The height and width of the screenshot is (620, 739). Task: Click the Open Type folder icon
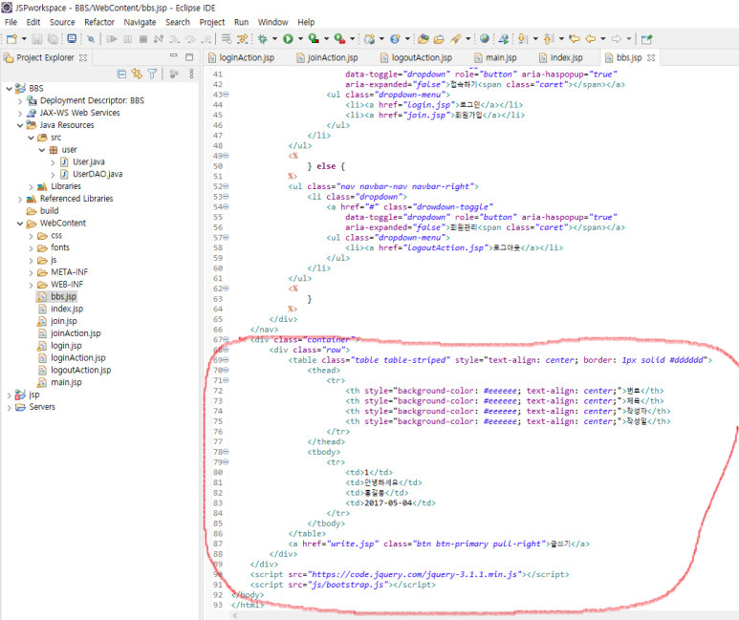tap(424, 38)
